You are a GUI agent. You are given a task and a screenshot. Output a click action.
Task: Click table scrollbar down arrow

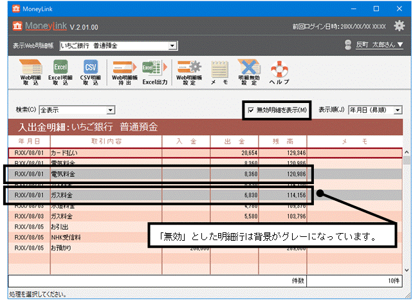point(407,270)
